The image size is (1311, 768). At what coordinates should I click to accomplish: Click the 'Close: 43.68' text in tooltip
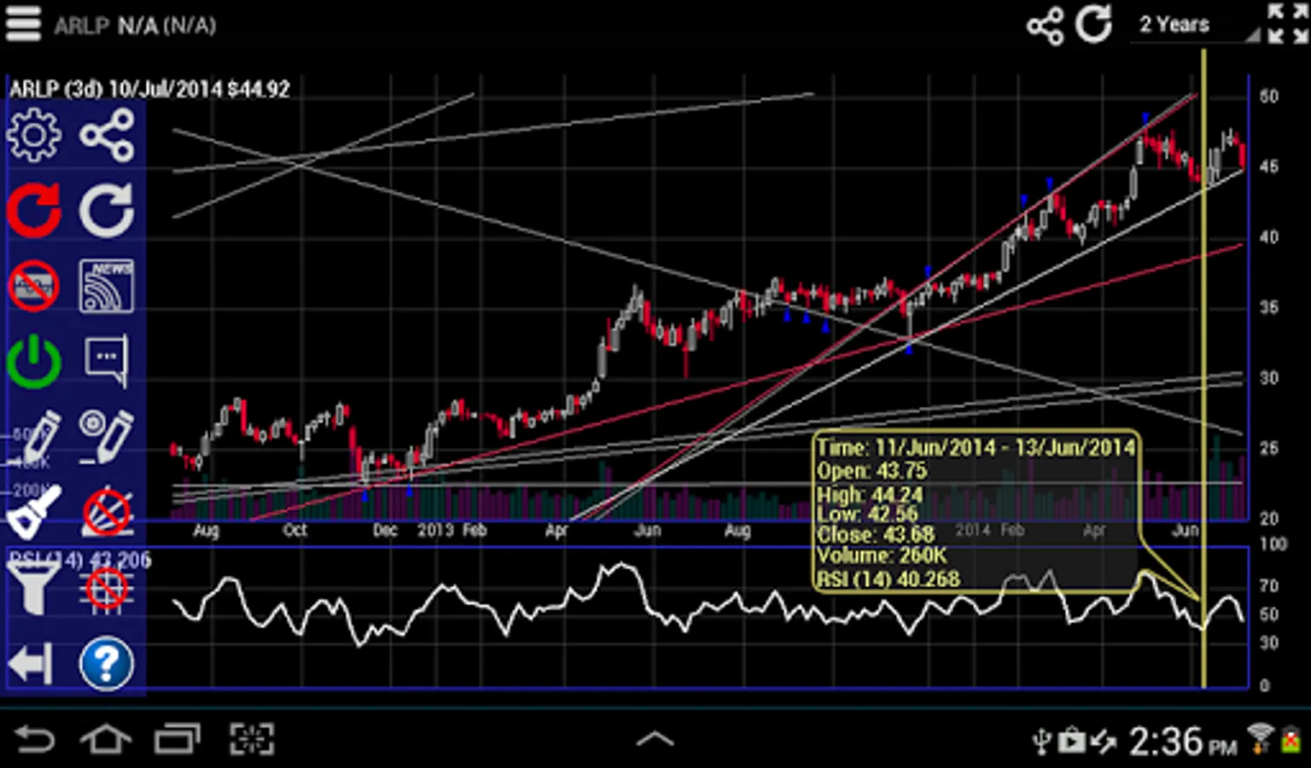pos(876,535)
